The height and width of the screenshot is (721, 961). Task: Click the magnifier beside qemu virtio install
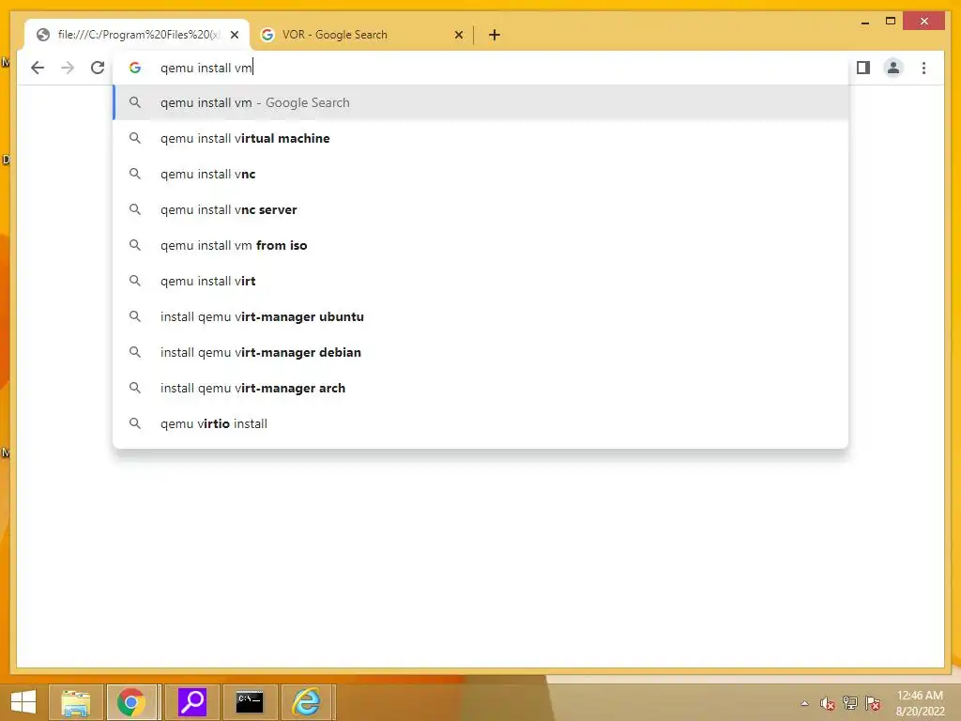click(x=135, y=423)
